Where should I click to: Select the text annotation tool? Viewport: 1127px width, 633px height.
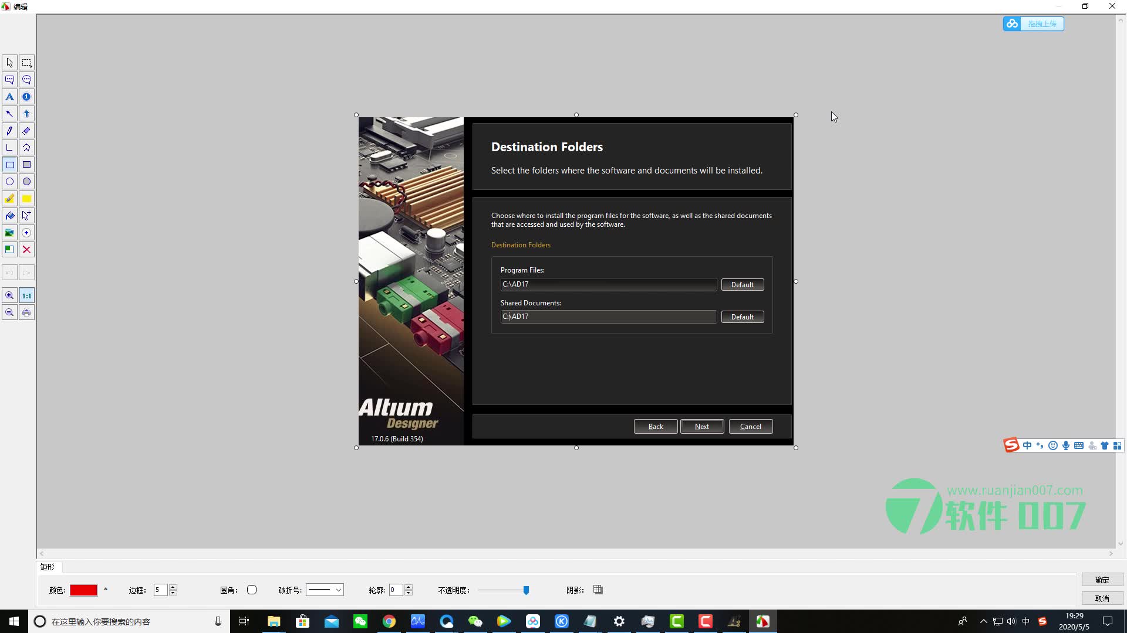pos(9,97)
